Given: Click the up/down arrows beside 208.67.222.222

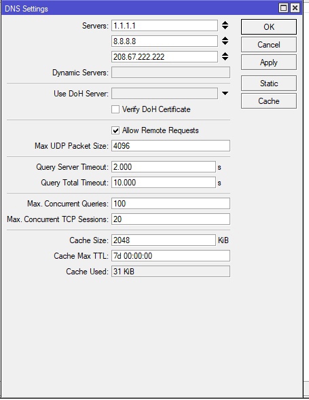Looking at the screenshot, I should tap(225, 56).
